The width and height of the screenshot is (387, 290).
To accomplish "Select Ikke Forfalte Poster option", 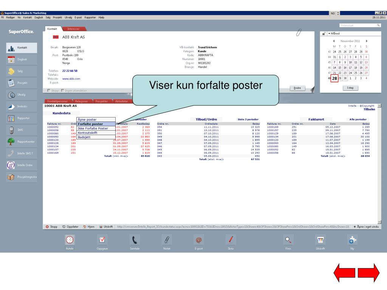I will (x=96, y=128).
